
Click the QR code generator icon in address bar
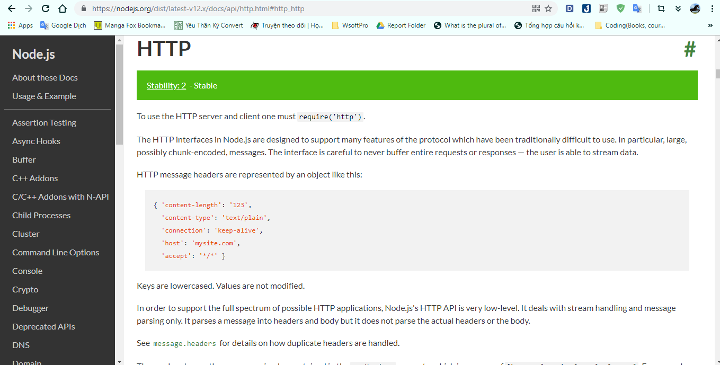[x=536, y=8]
